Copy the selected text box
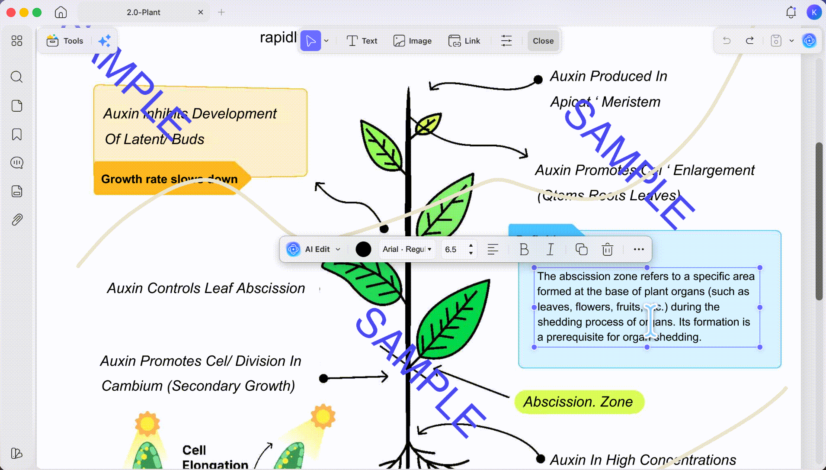826x470 pixels. tap(582, 249)
